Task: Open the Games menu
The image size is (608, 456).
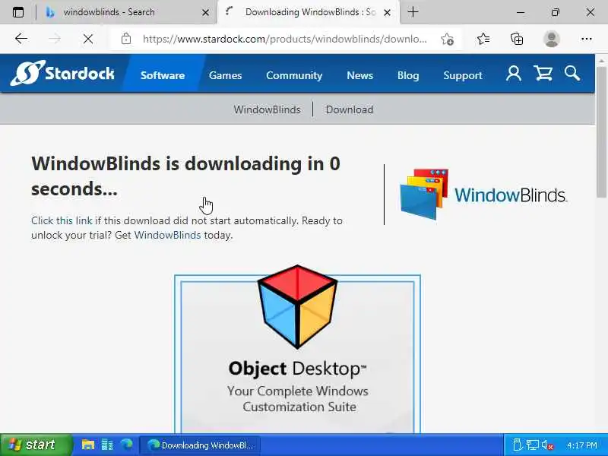Action: pos(225,75)
